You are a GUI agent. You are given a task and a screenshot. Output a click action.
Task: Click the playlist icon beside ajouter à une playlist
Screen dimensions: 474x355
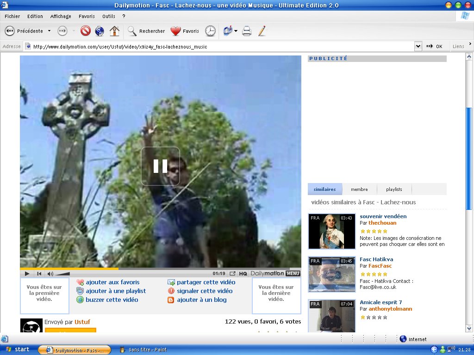coord(80,291)
